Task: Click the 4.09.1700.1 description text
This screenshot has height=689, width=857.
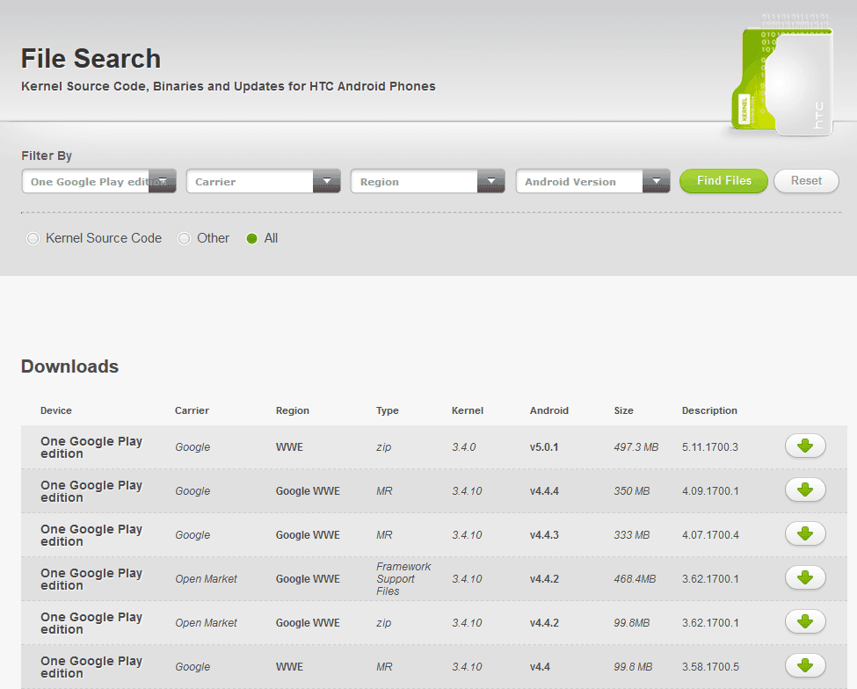Action: pyautogui.click(x=710, y=490)
